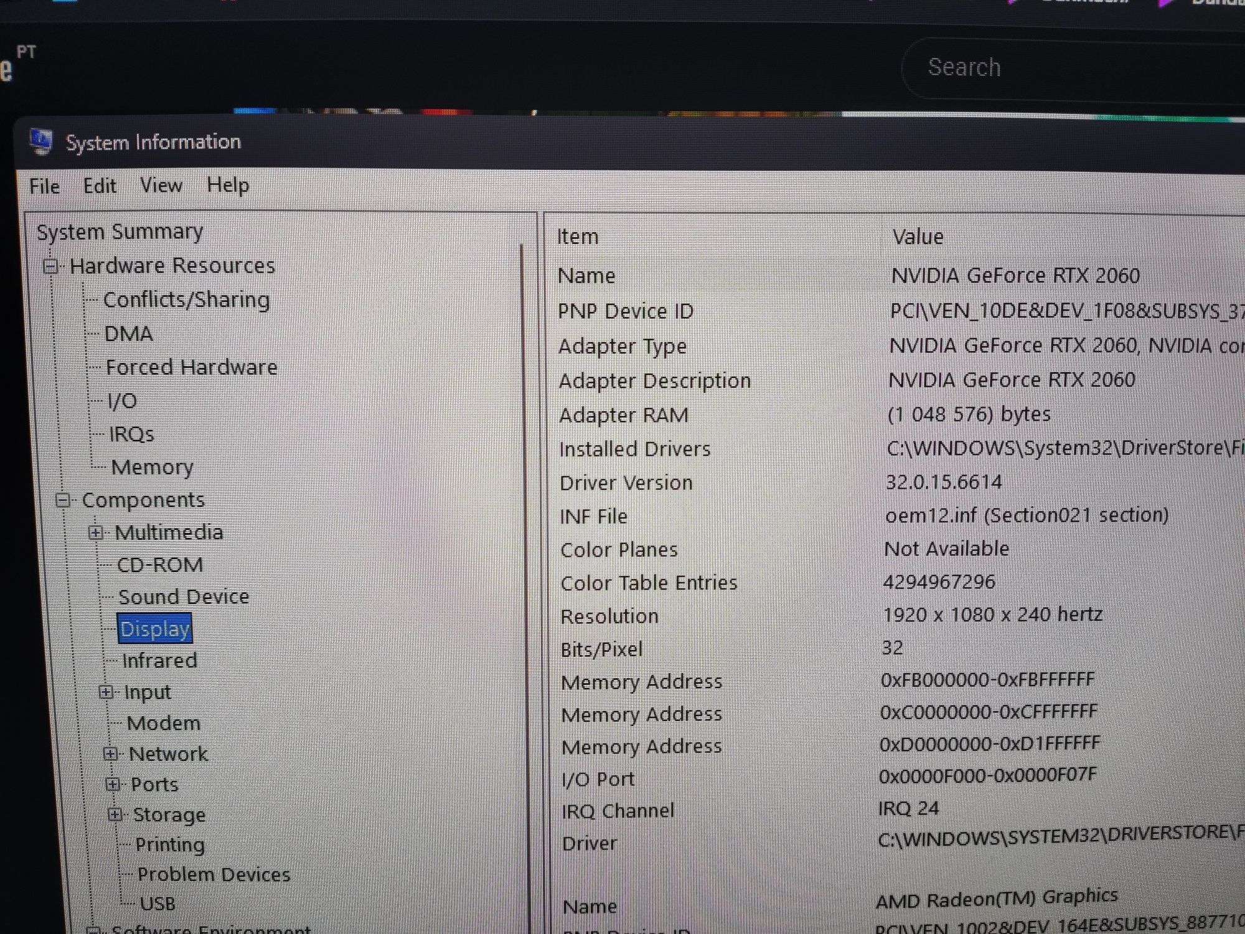Click Name value NVIDIA GeForce RTX 2060
This screenshot has height=934, width=1245.
pyautogui.click(x=1015, y=275)
